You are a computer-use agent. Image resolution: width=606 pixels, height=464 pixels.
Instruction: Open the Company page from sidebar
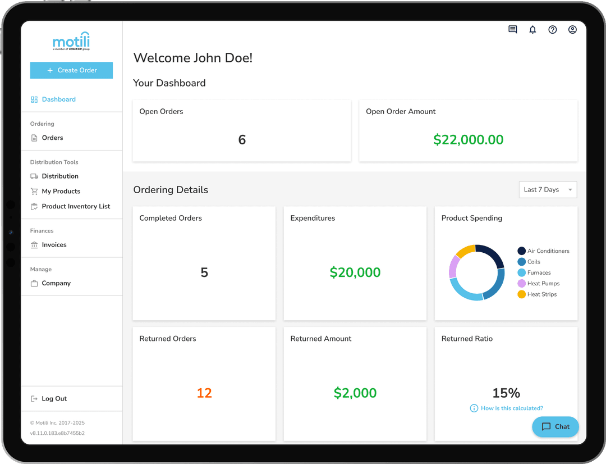[x=57, y=283]
